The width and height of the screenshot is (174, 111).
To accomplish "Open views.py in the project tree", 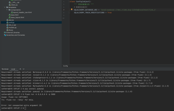I will click(x=14, y=5).
